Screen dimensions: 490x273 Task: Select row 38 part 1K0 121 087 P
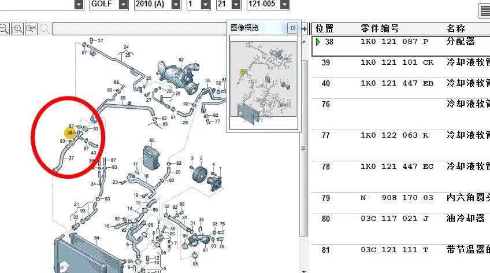pos(400,46)
